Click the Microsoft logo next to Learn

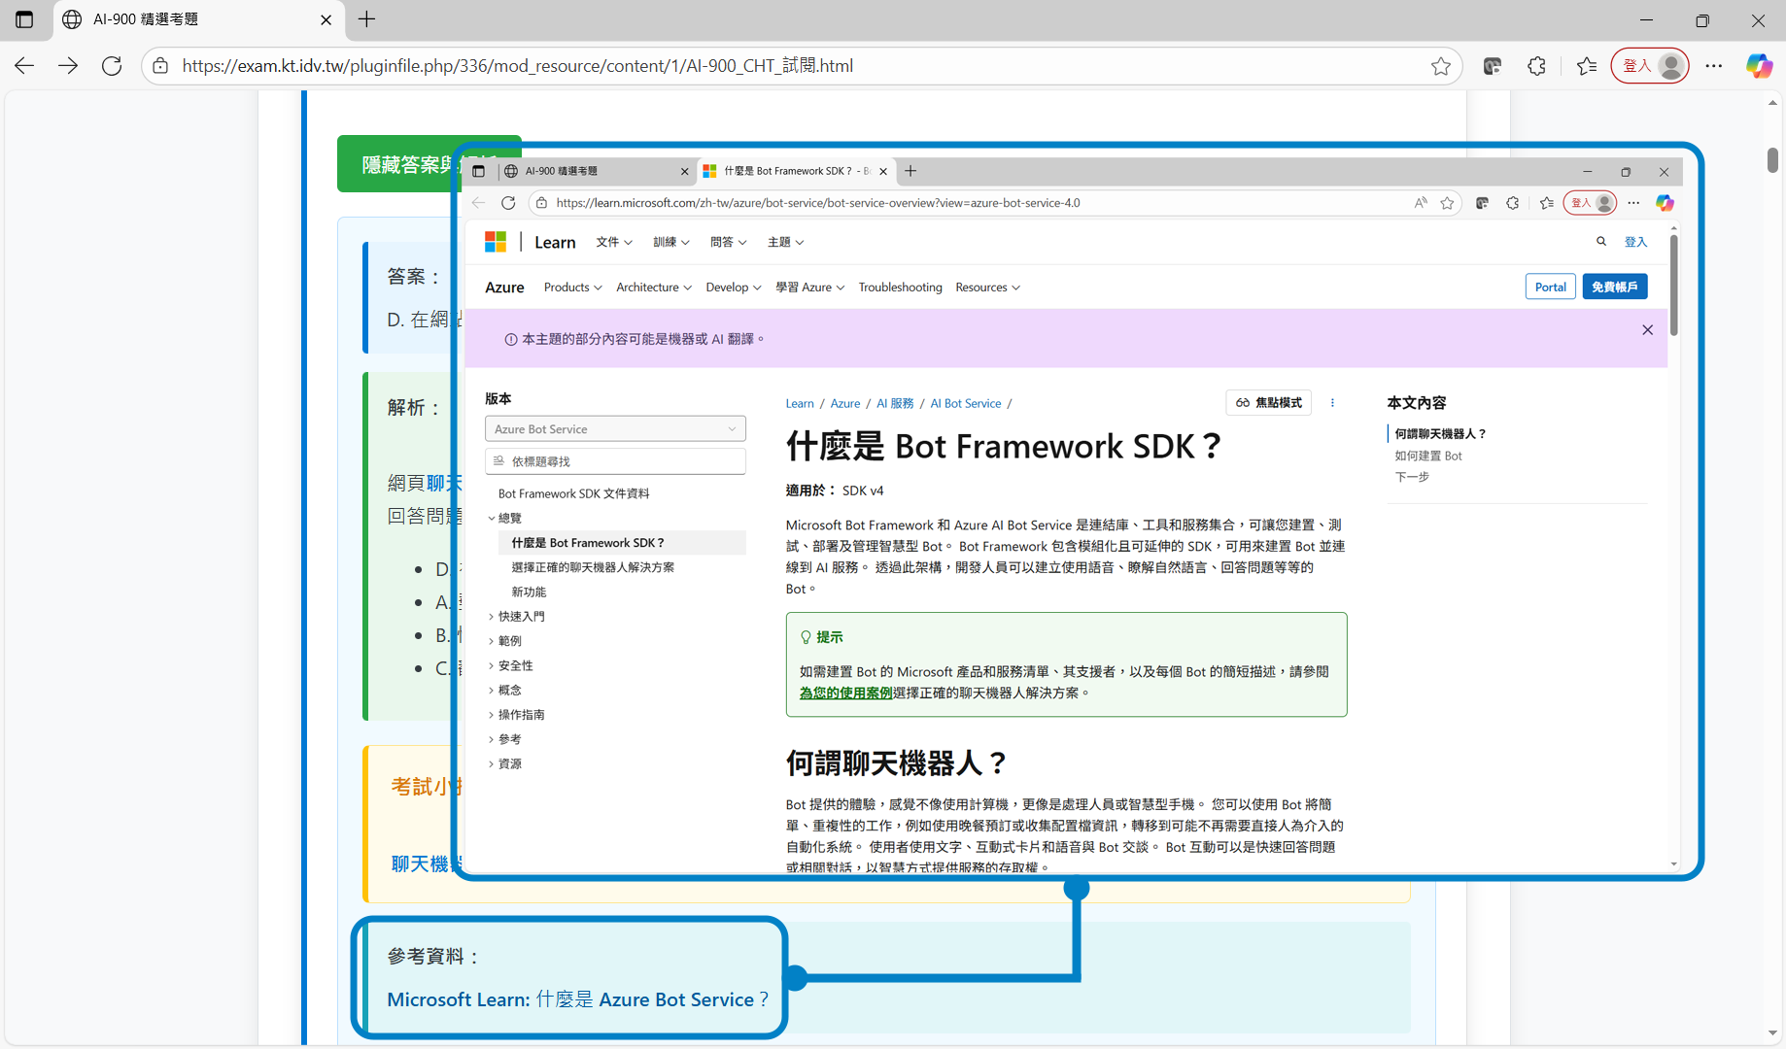pos(496,242)
